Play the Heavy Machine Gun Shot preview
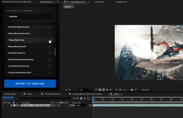The width and height of the screenshot is (183, 118). (50, 33)
